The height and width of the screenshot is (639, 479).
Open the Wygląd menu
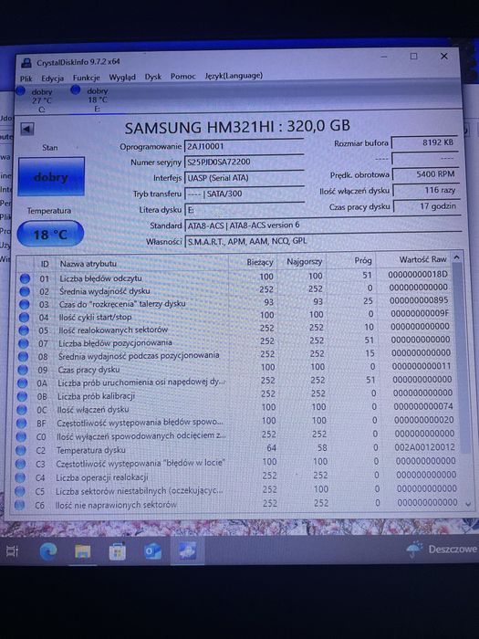[x=122, y=77]
